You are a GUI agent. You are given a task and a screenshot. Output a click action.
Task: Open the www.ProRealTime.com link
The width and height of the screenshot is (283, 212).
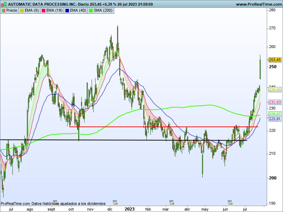[x=259, y=4]
